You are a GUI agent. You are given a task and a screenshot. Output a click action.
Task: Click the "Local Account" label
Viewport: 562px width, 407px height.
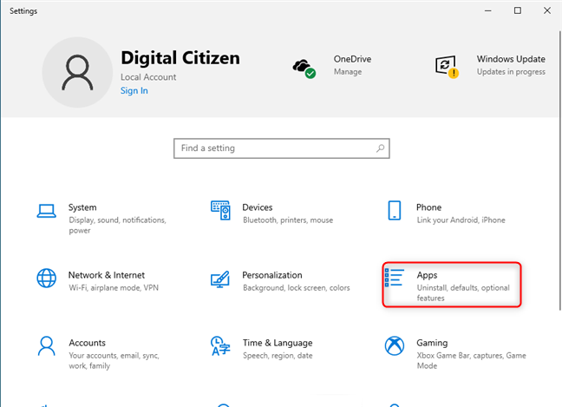(x=148, y=77)
